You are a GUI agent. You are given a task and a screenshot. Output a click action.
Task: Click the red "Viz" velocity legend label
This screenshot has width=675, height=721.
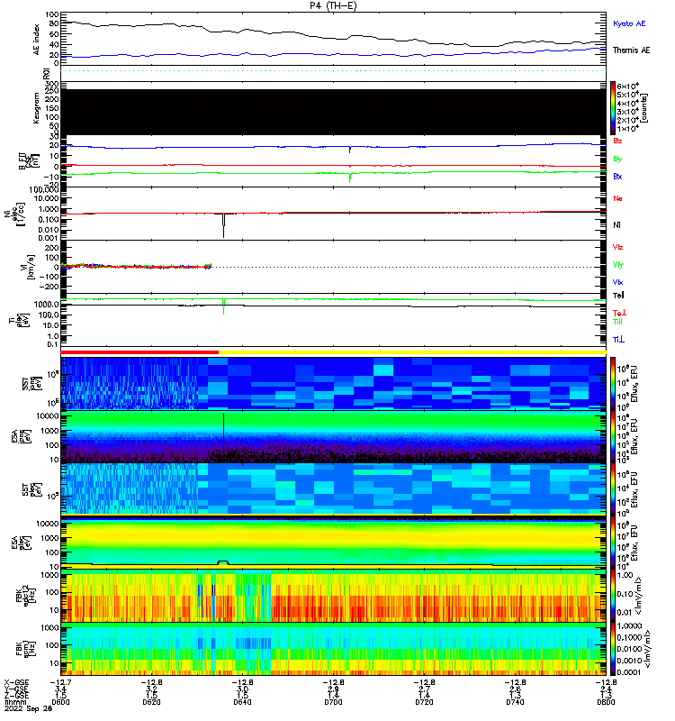[617, 247]
